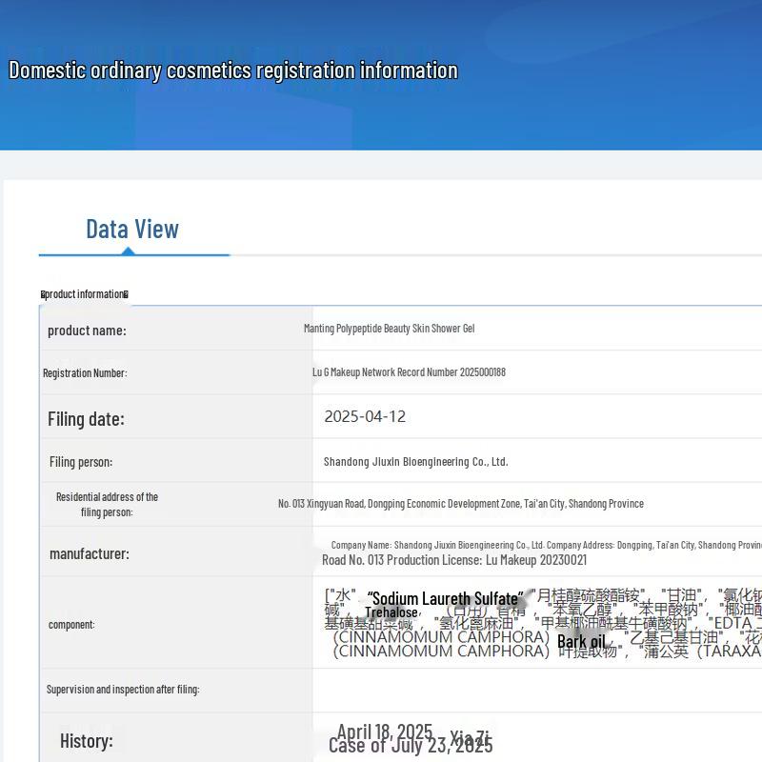762x762 pixels.
Task: Click the triangle marker under Data View
Action: click(128, 251)
